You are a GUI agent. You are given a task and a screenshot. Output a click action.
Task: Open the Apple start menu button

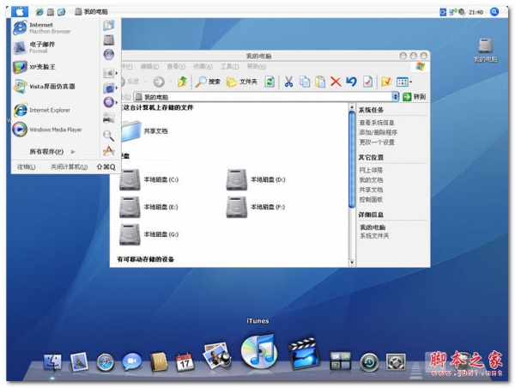[20, 12]
